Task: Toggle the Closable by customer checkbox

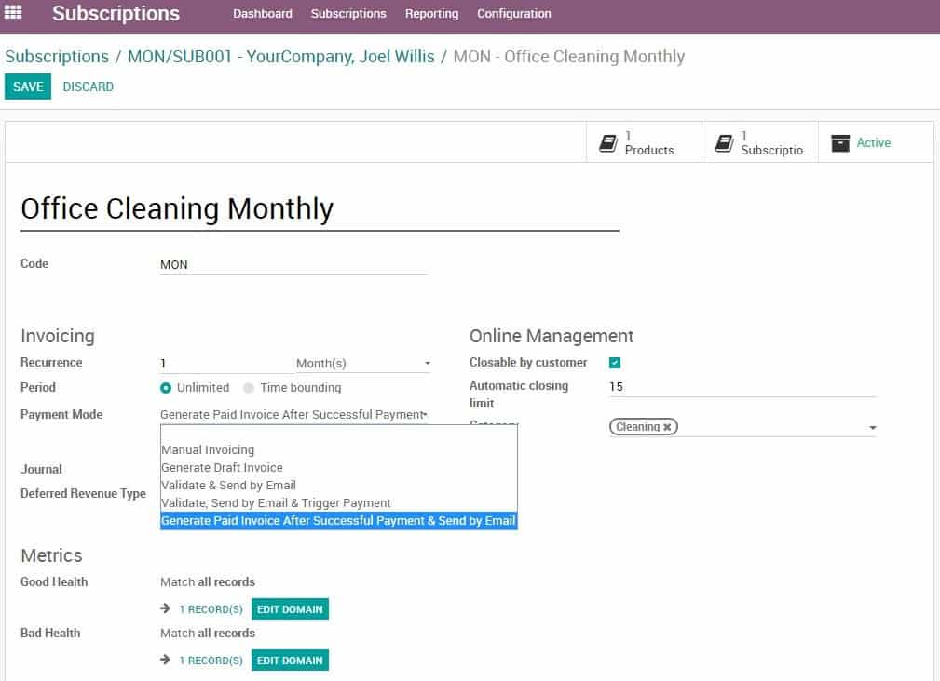Action: point(615,363)
